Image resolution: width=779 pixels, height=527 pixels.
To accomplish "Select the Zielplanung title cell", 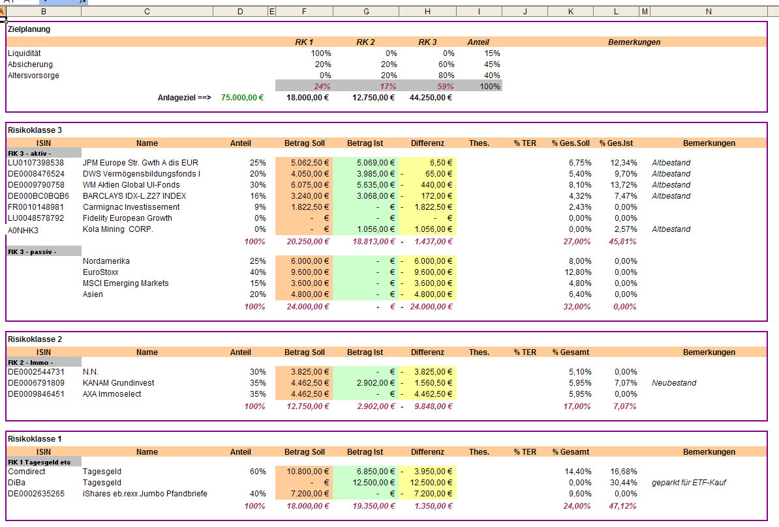I will [x=29, y=29].
